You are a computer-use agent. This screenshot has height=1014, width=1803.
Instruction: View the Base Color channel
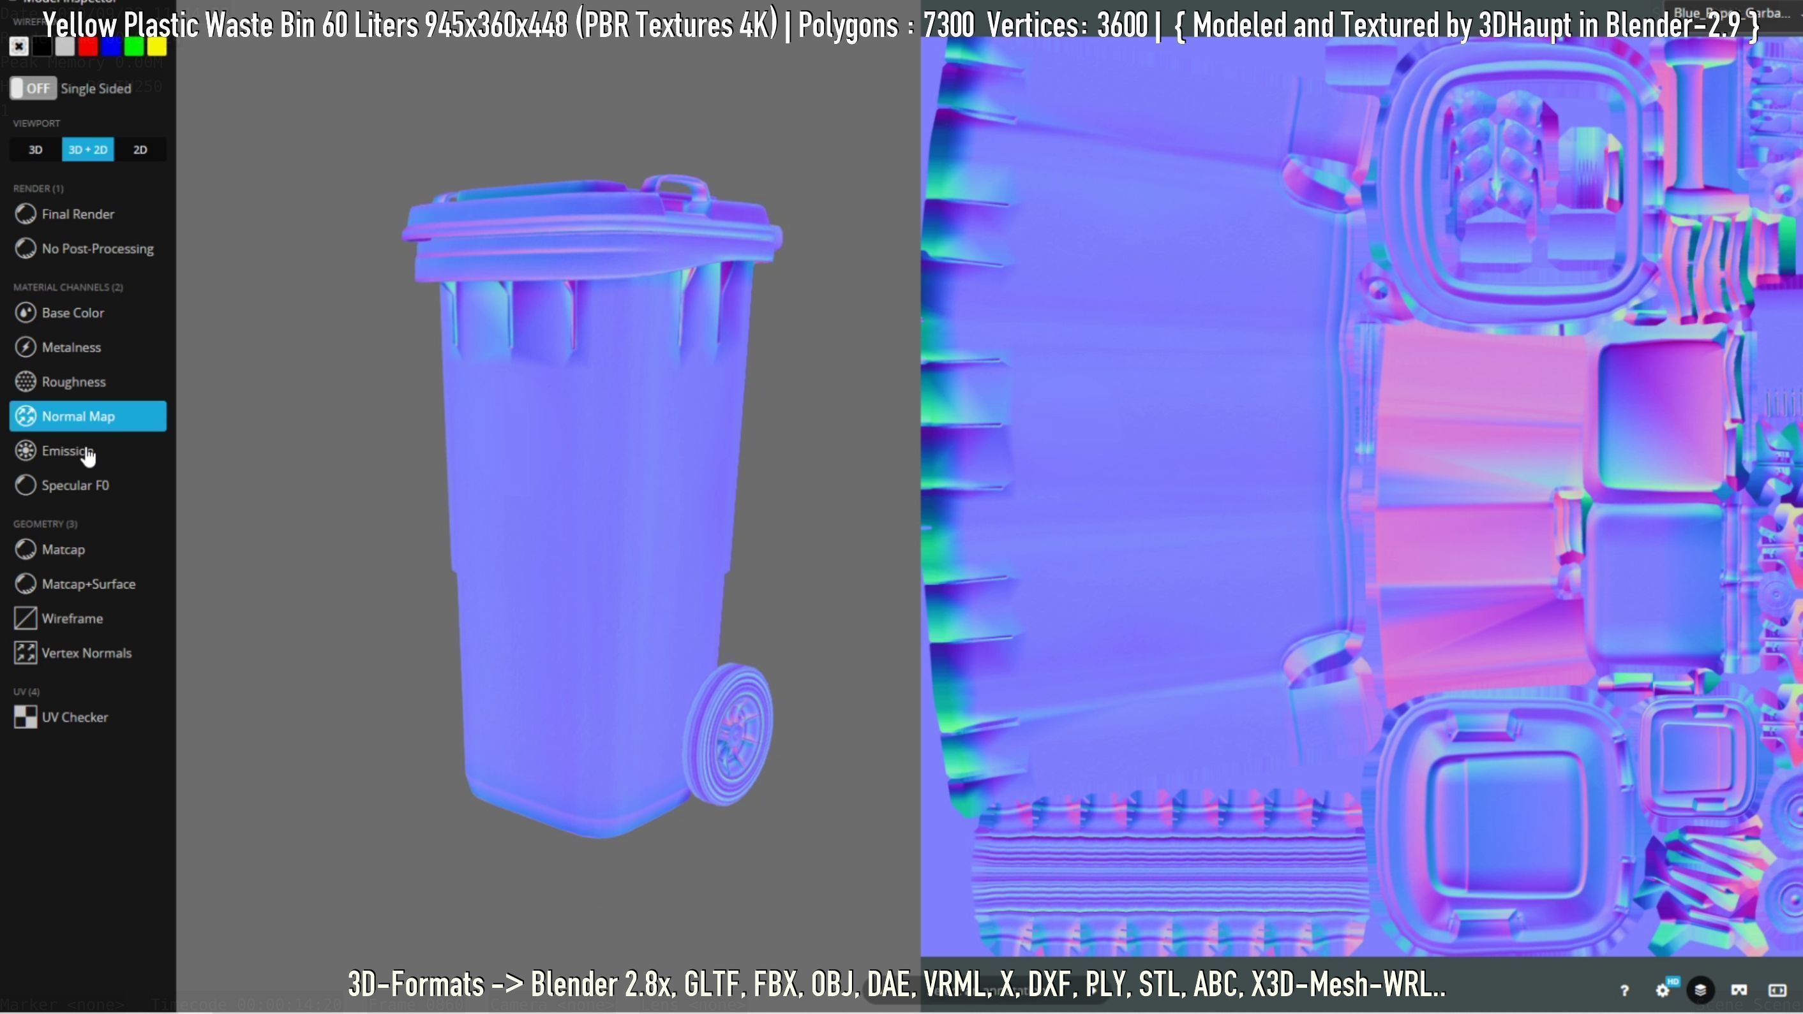pos(88,312)
